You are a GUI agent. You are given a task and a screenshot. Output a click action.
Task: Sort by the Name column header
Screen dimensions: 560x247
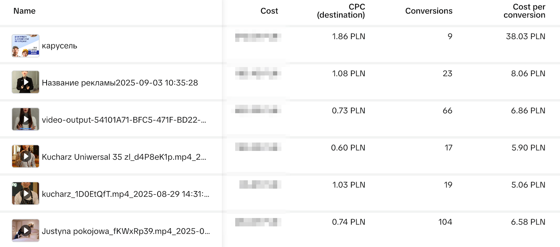[24, 11]
